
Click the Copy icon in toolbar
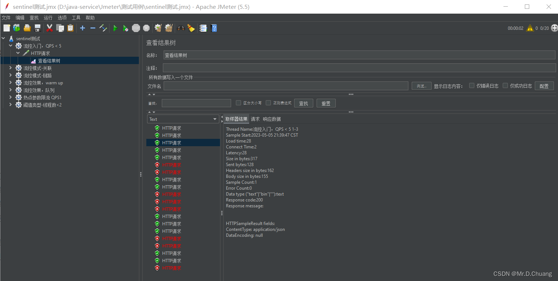click(x=60, y=28)
